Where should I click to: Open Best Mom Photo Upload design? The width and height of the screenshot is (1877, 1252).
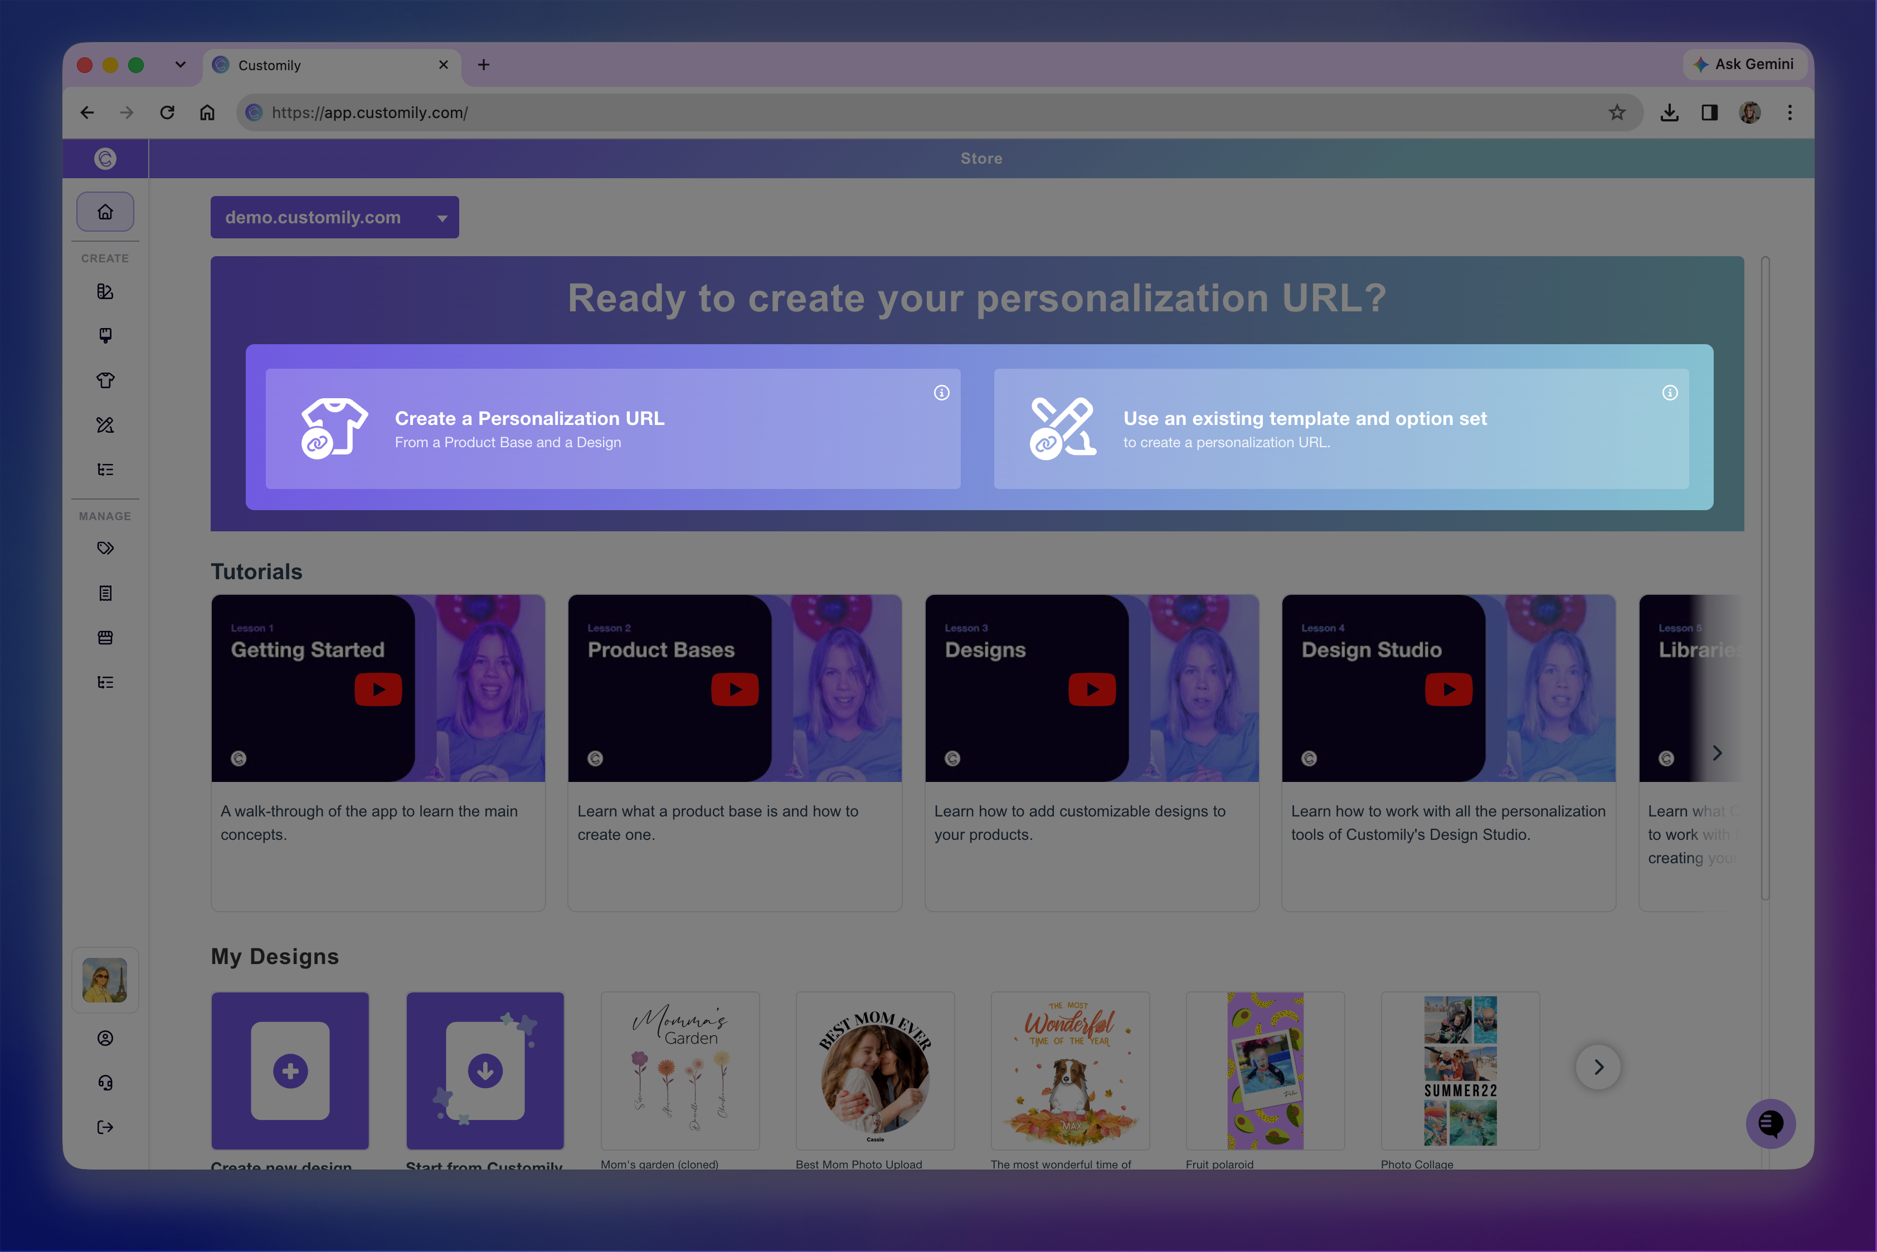click(x=875, y=1071)
